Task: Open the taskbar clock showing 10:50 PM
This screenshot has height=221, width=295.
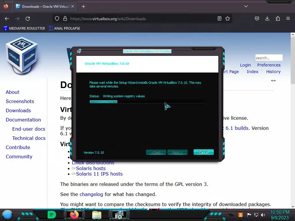Action: tap(279, 215)
